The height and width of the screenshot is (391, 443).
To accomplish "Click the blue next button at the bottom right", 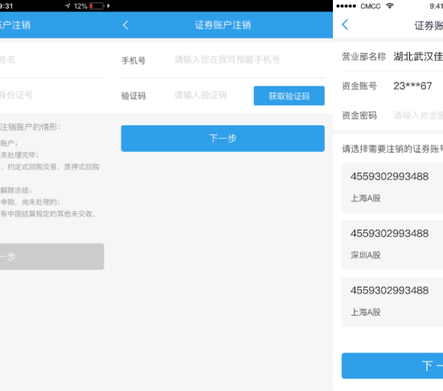I will (392, 366).
